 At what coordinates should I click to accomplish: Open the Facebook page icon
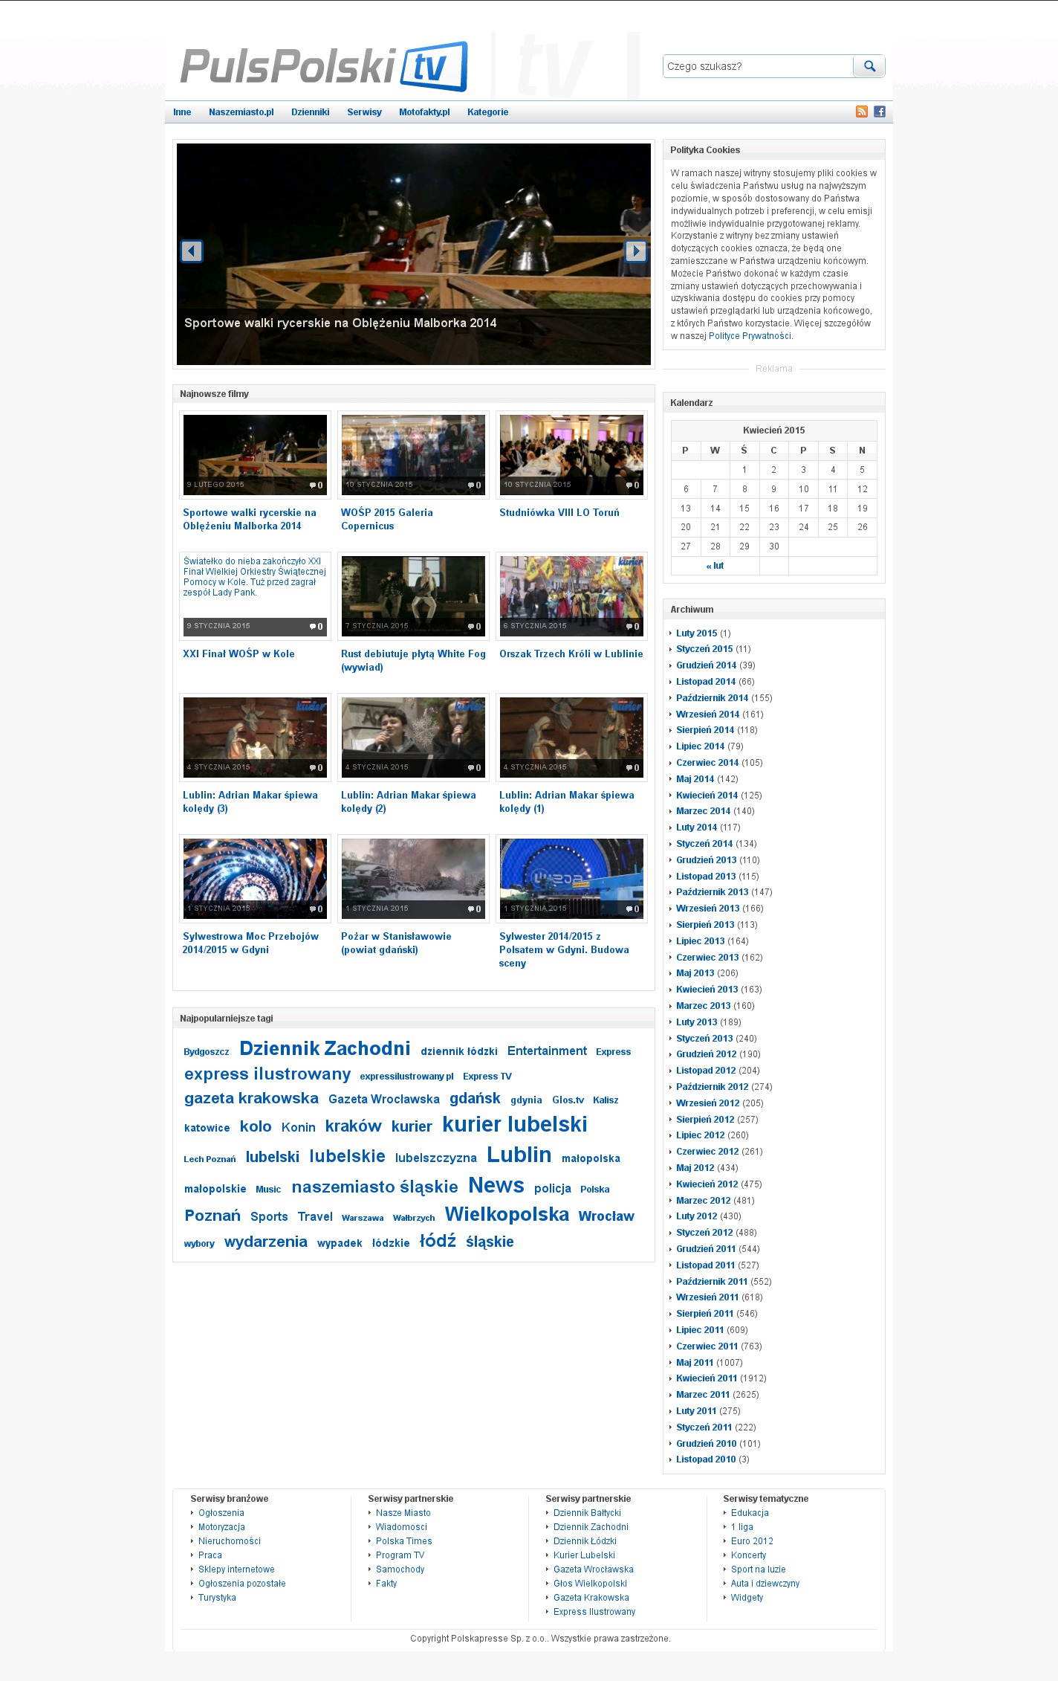(879, 112)
